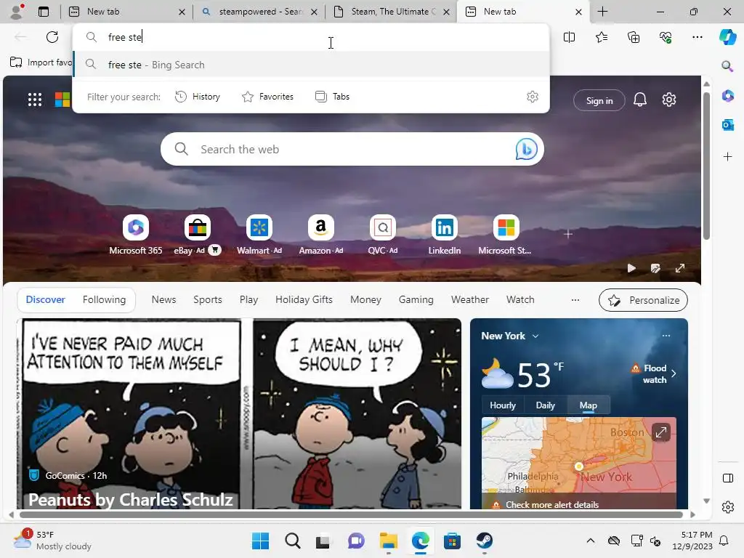Open the Sports category
744x558 pixels.
tap(207, 300)
